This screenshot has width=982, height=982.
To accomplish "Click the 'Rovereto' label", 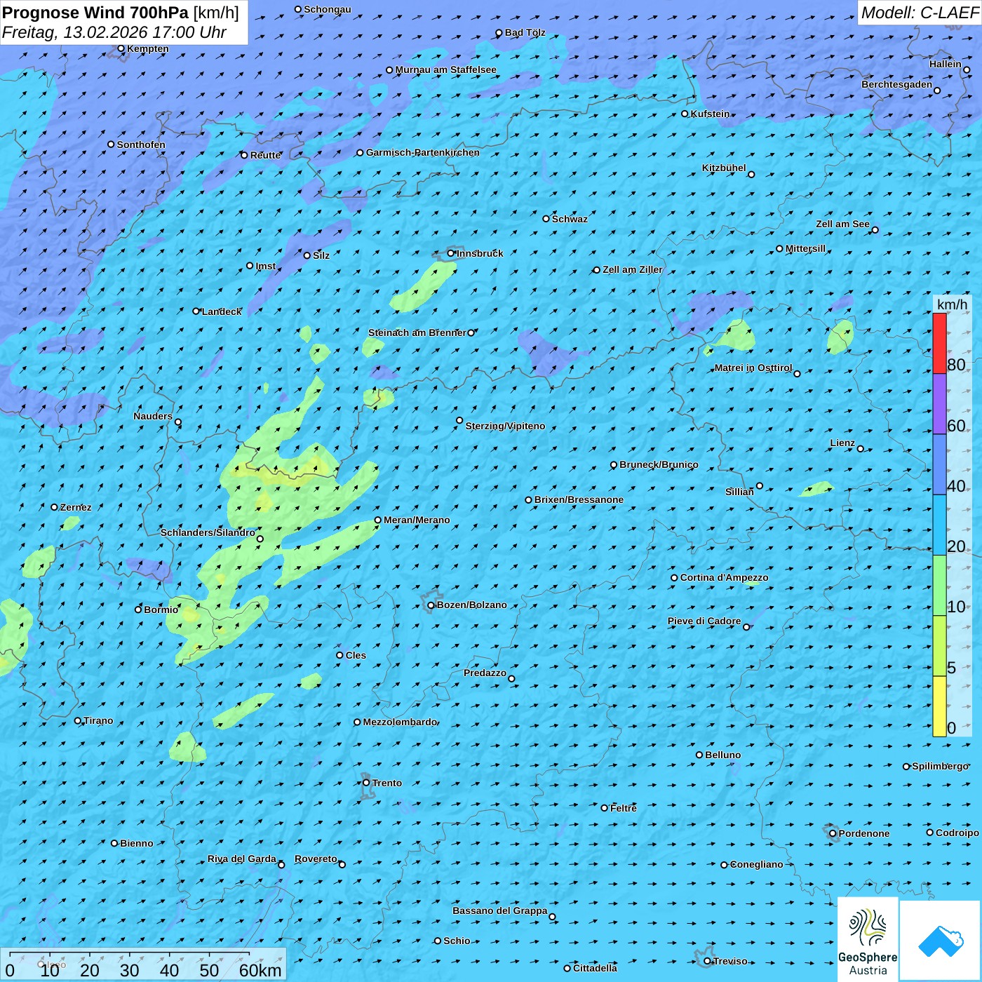I will tap(316, 859).
